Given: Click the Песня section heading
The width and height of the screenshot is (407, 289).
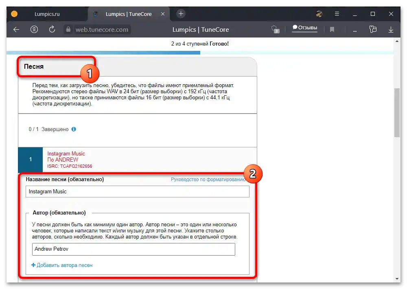Looking at the screenshot, I should 34,66.
